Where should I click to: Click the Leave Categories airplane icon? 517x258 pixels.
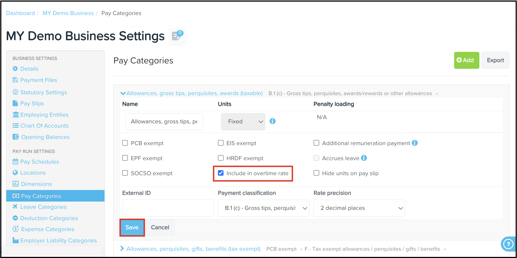click(15, 207)
